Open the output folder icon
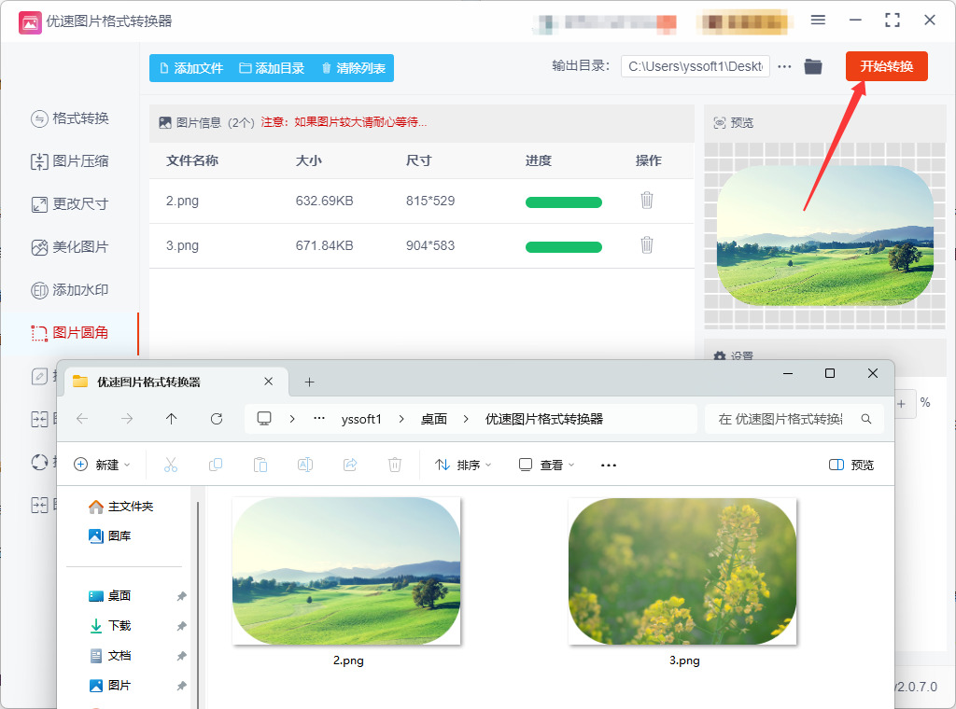 coord(813,66)
